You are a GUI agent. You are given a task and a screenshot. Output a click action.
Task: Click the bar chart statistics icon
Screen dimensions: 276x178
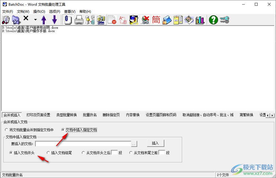click(200, 20)
